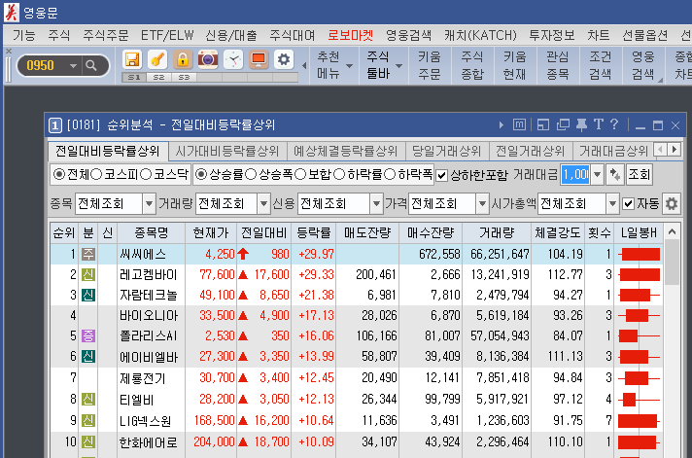
Task: Open the 주식주문 menu
Action: pyautogui.click(x=105, y=35)
